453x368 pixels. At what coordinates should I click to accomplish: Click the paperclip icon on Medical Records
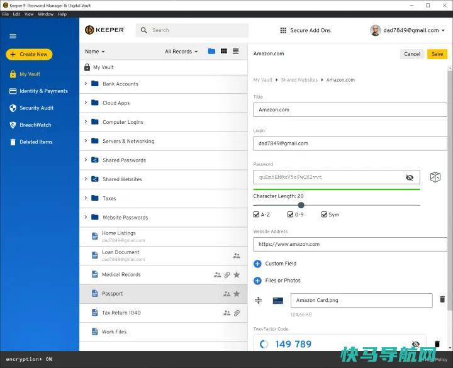coord(227,275)
